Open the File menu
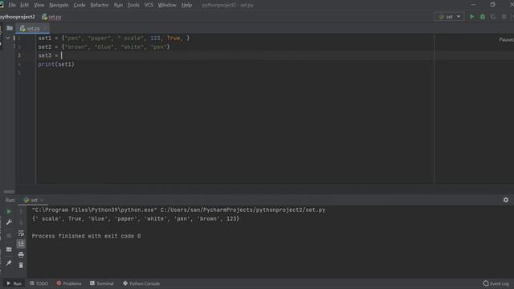 [12, 5]
